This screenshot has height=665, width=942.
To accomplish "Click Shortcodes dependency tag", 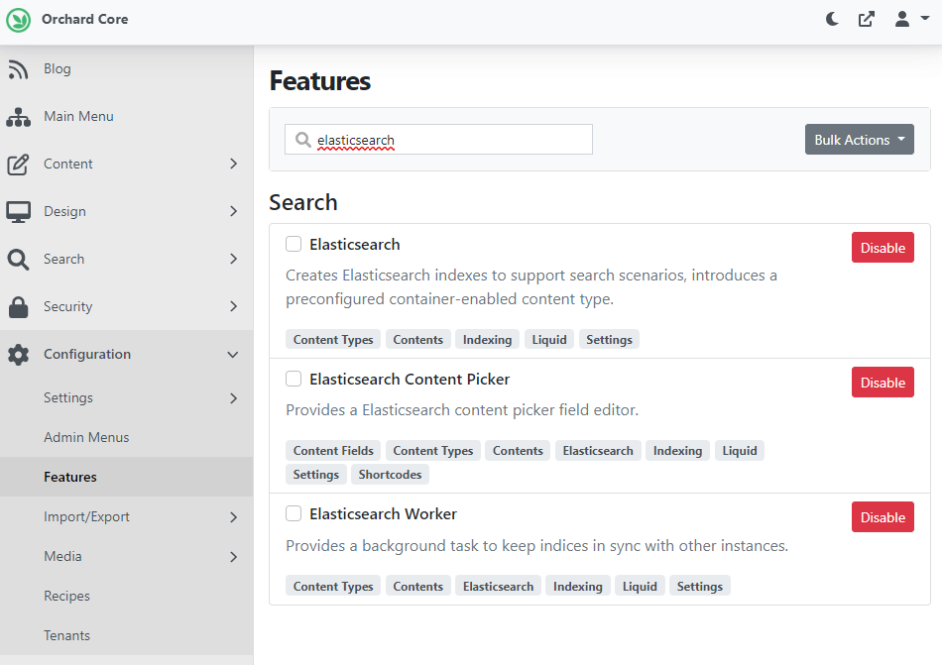I will coord(390,474).
